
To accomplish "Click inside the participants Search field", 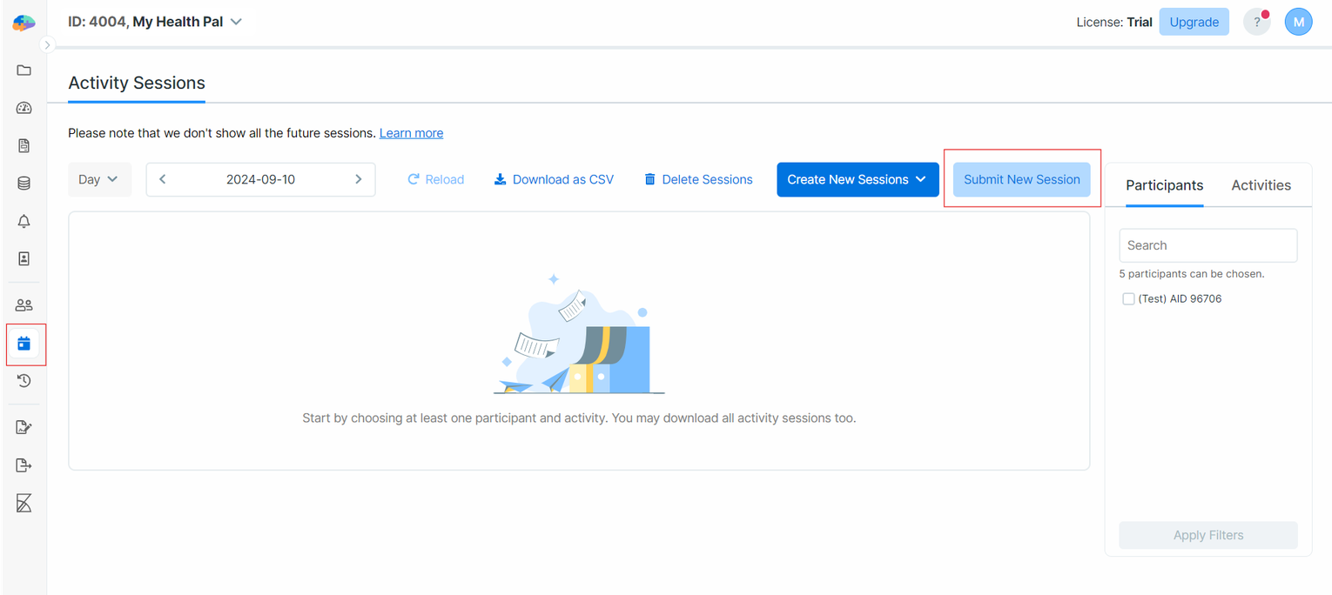I will (x=1208, y=244).
